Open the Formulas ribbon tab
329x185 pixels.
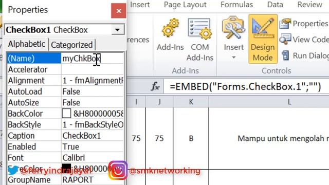[x=236, y=5]
